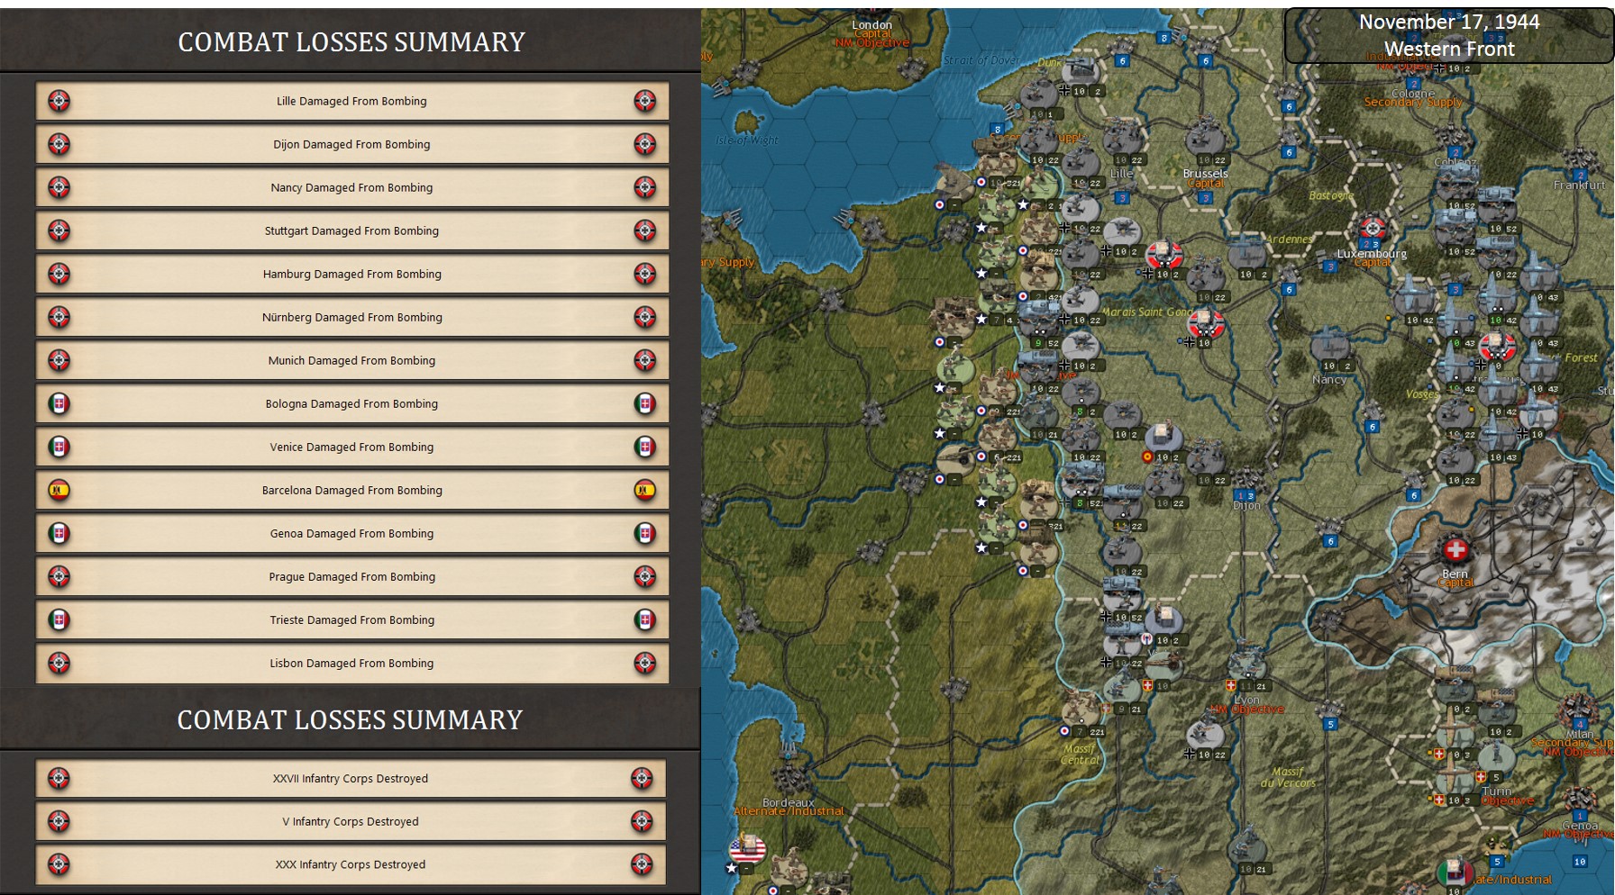
Task: Select the 'Marais Saint Gond' map label
Action: point(1147,312)
